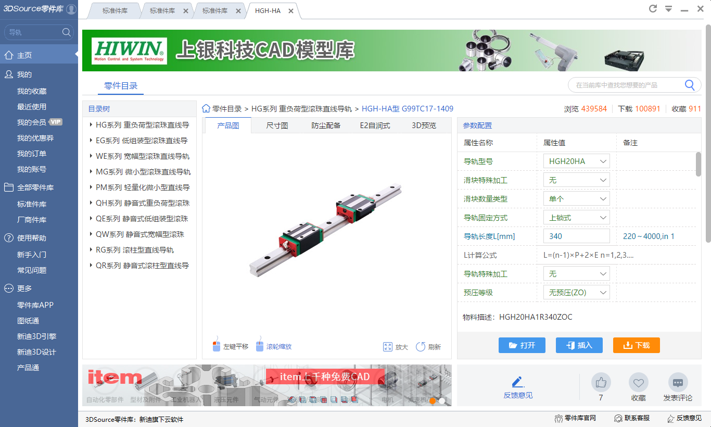The image size is (711, 427).
Task: Click the VIP badge next to 我的会员
Action: 56,122
